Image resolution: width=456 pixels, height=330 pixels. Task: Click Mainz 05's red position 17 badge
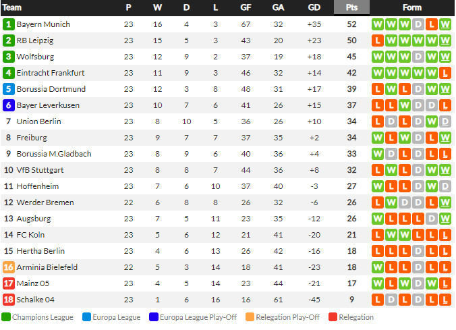pyautogui.click(x=9, y=283)
